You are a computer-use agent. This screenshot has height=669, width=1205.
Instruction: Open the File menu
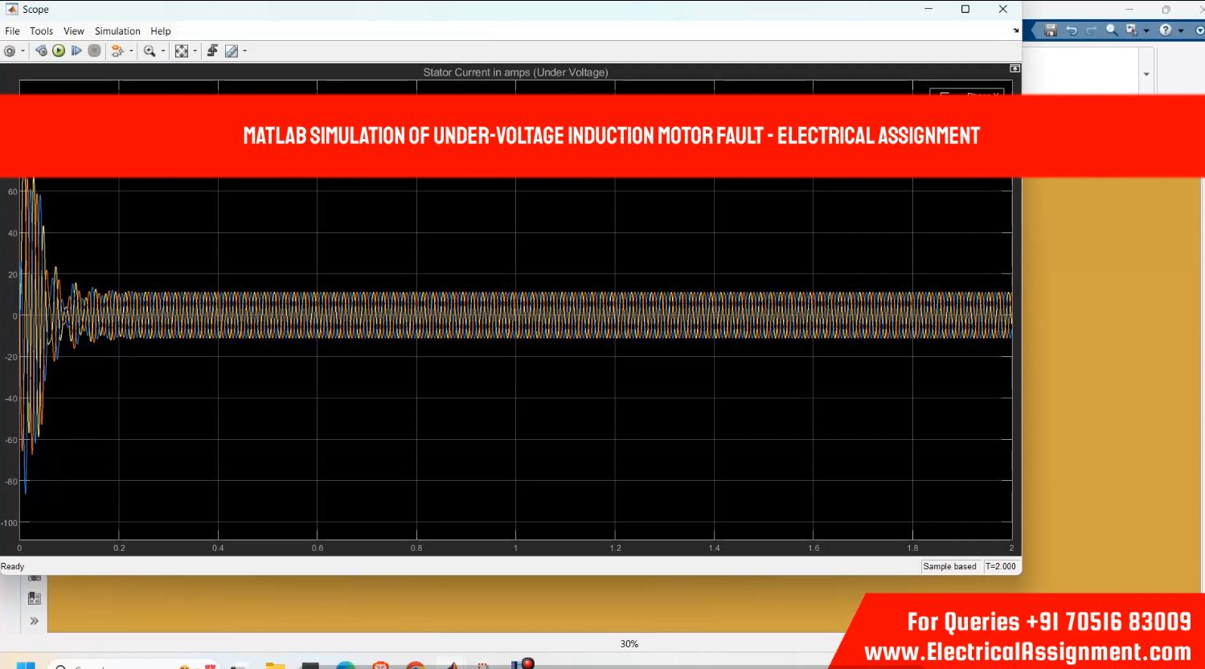coord(12,31)
